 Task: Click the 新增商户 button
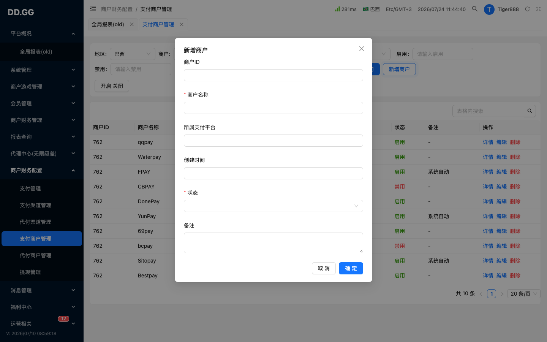tap(399, 69)
